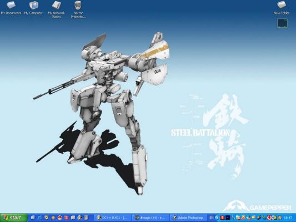Switch to Adobe Photoshop in the taskbar

pos(188,218)
